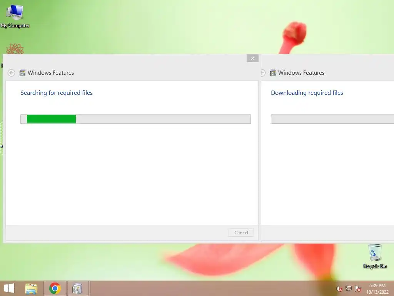
Task: Open My Computer desktop icon
Action: [x=15, y=16]
